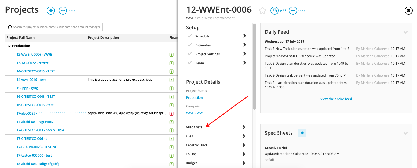417x168 pixels.
Task: Open the Creative Brief menu item
Action: point(196,145)
